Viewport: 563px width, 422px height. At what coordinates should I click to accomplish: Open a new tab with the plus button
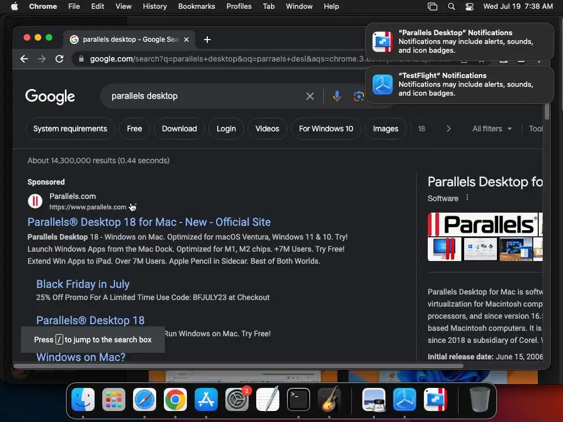tap(207, 40)
